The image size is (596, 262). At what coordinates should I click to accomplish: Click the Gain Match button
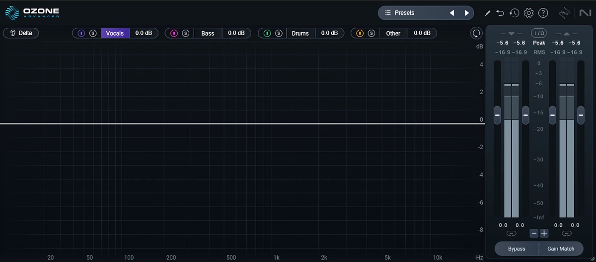pos(561,249)
